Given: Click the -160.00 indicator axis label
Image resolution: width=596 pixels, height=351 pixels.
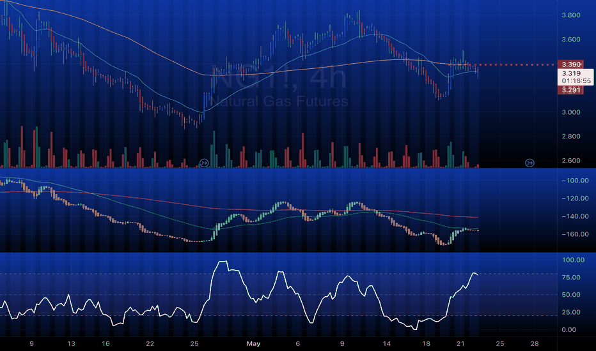Looking at the screenshot, I should click(x=575, y=234).
